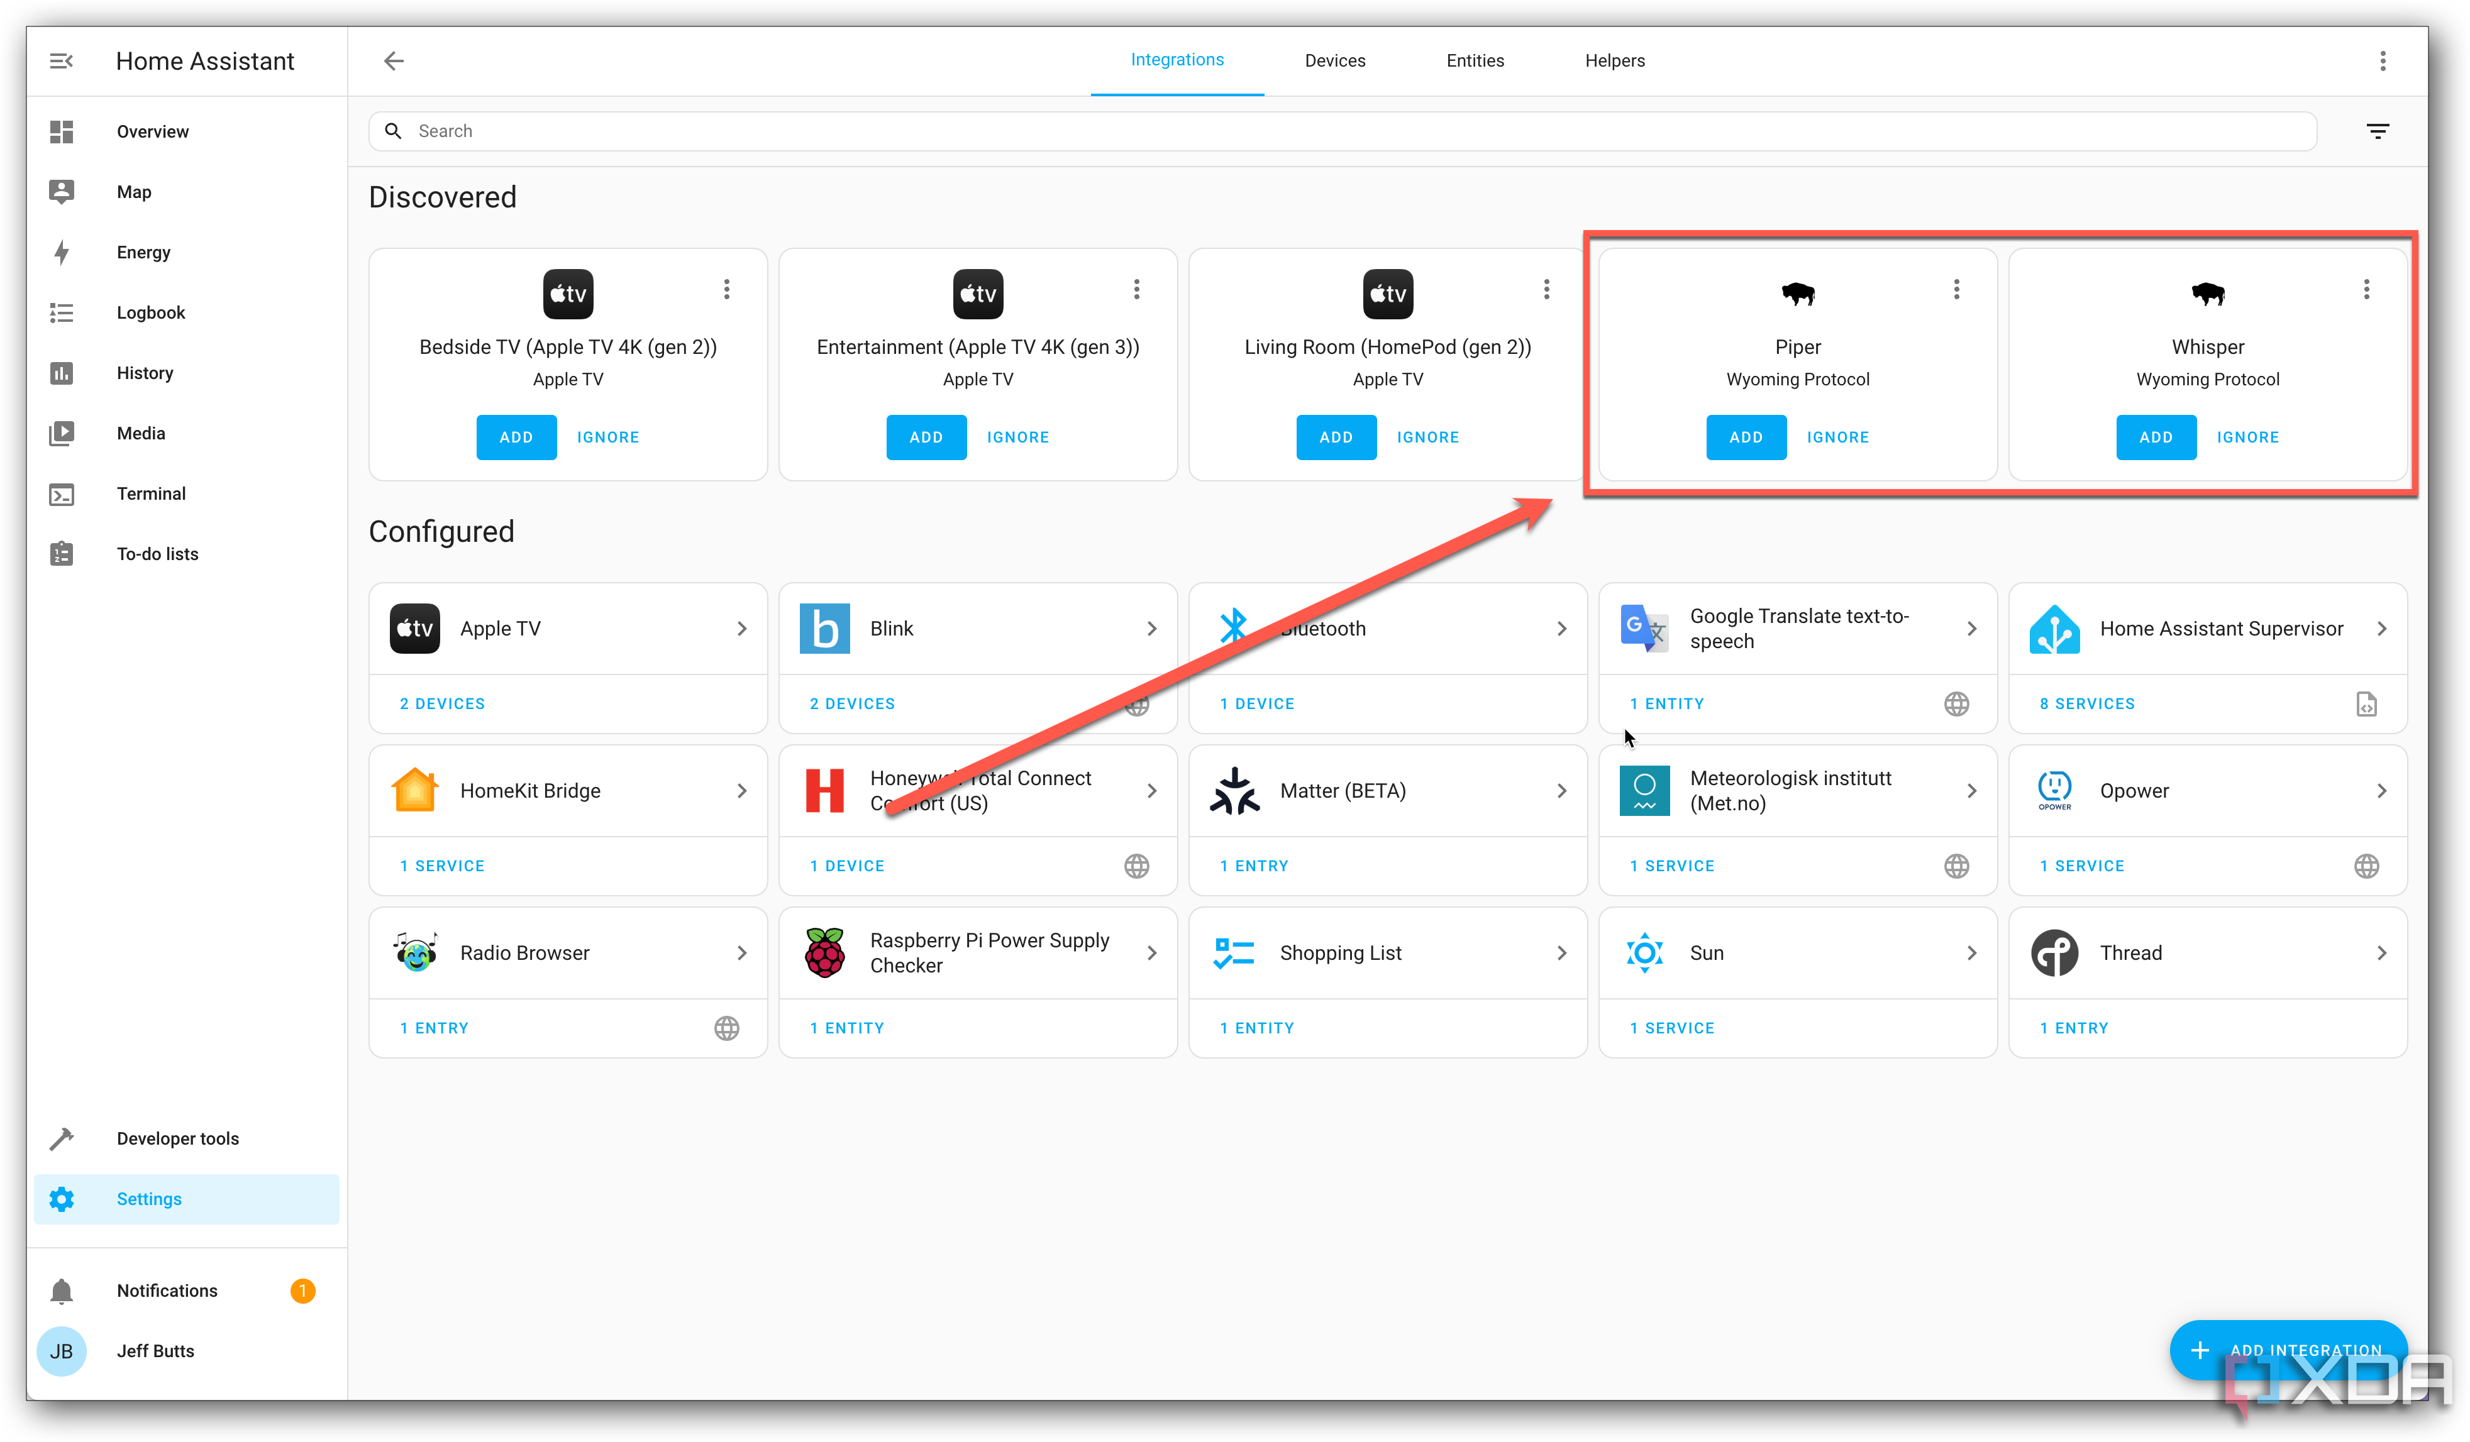Click the globe icon on Met.no card
The image size is (2470, 1442).
click(1956, 866)
